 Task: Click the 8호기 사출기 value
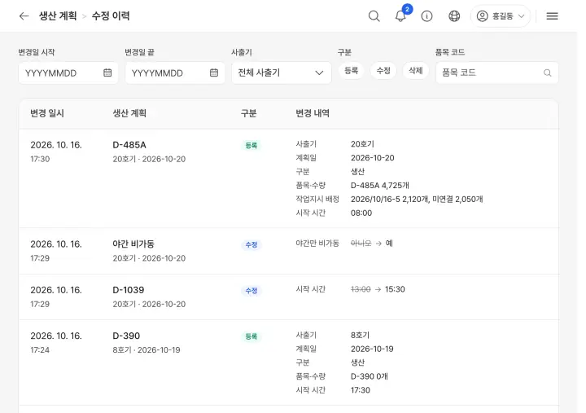[360, 335]
